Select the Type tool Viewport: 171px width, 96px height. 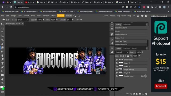click(2, 63)
